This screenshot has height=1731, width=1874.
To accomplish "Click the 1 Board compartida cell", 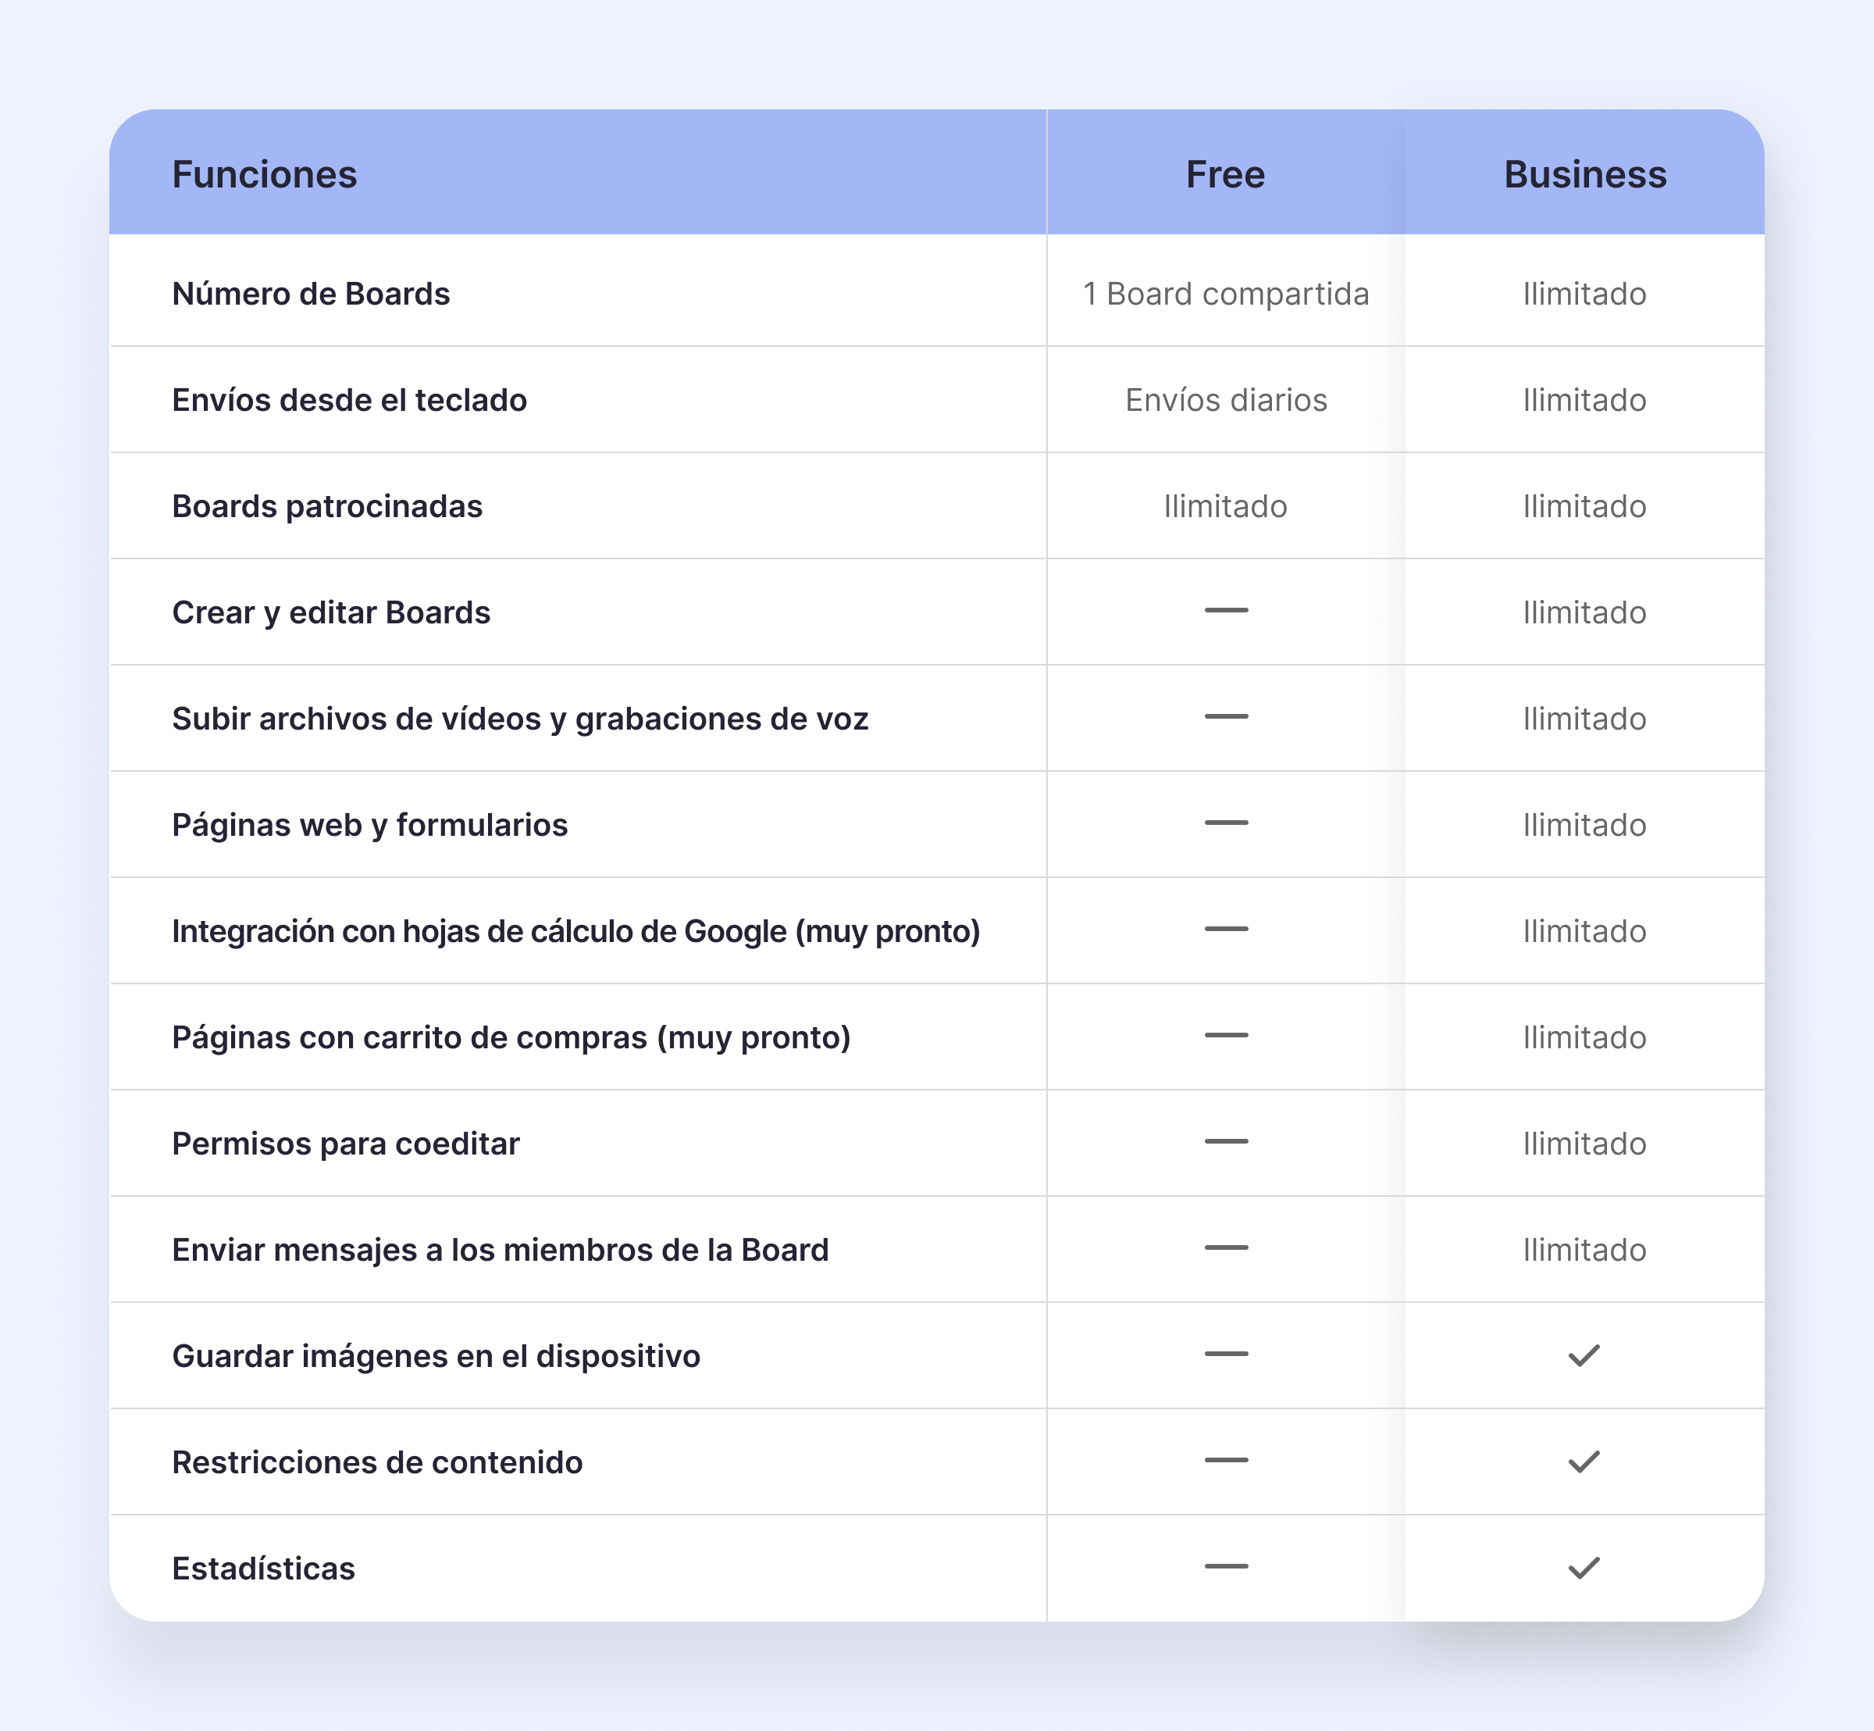I will pyautogui.click(x=1226, y=294).
